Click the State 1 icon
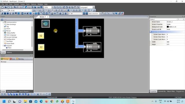The width and height of the screenshot is (185, 104). (87, 14)
